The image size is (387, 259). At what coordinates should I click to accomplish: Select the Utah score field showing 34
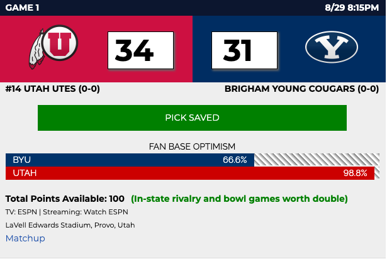(x=140, y=50)
